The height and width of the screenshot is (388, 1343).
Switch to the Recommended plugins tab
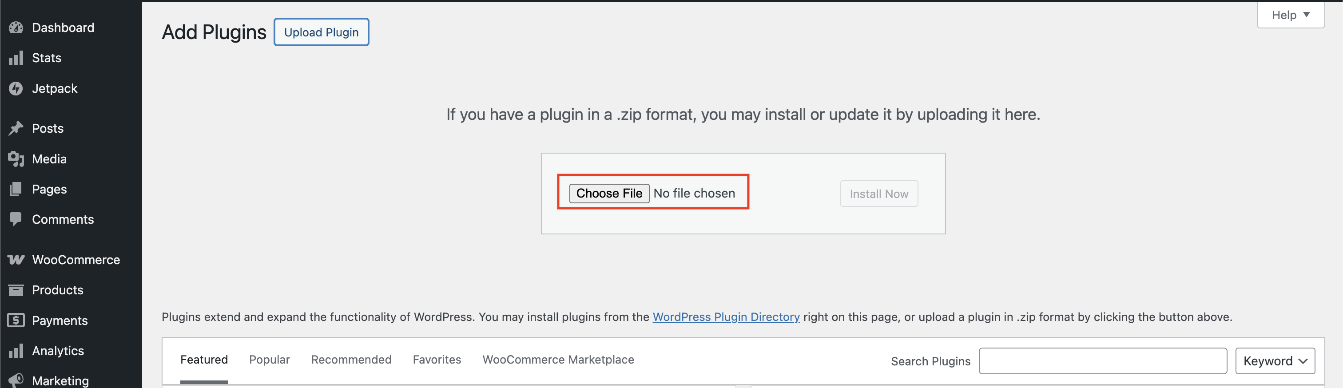coord(351,359)
